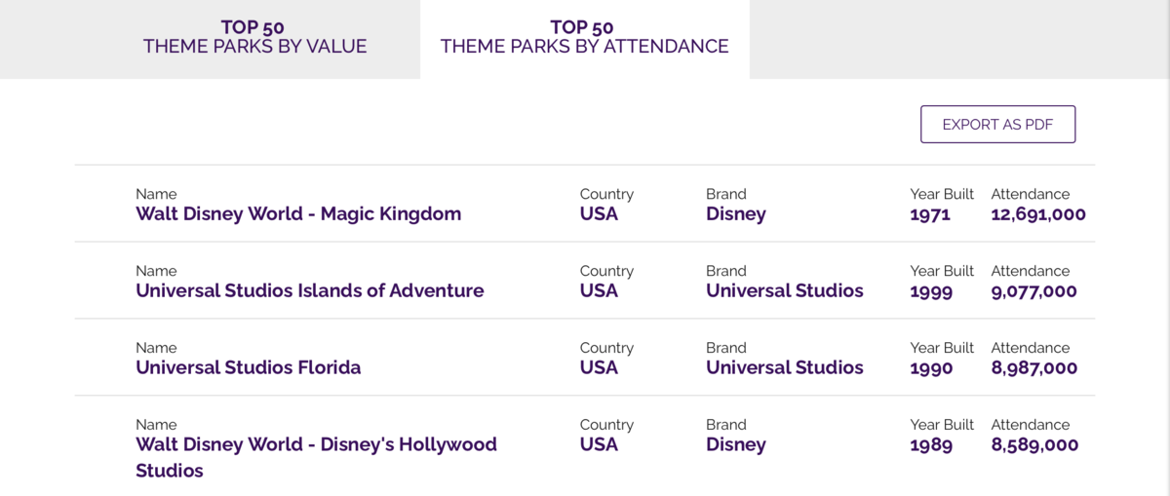Click Universal Studios brand in Islands of Adventure row

[x=785, y=290]
